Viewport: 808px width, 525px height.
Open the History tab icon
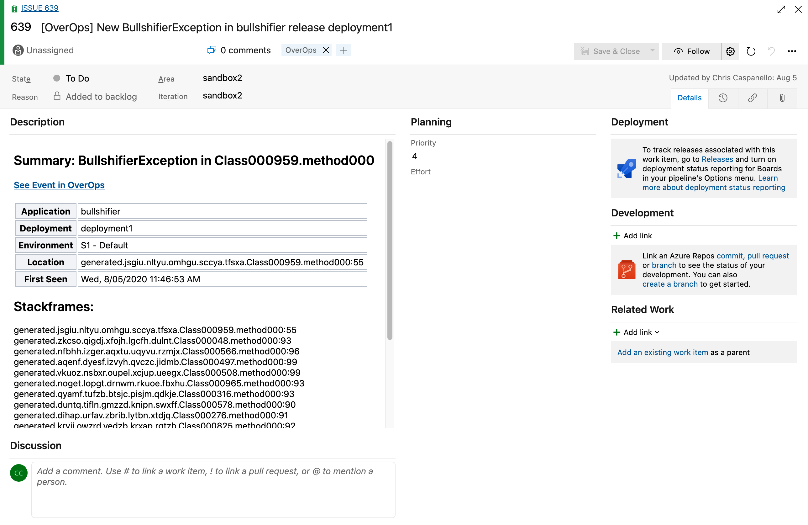pyautogui.click(x=723, y=98)
